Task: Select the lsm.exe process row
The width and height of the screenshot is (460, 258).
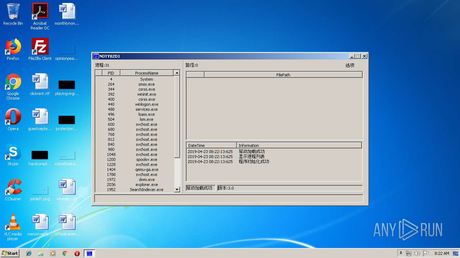Action: coord(134,119)
